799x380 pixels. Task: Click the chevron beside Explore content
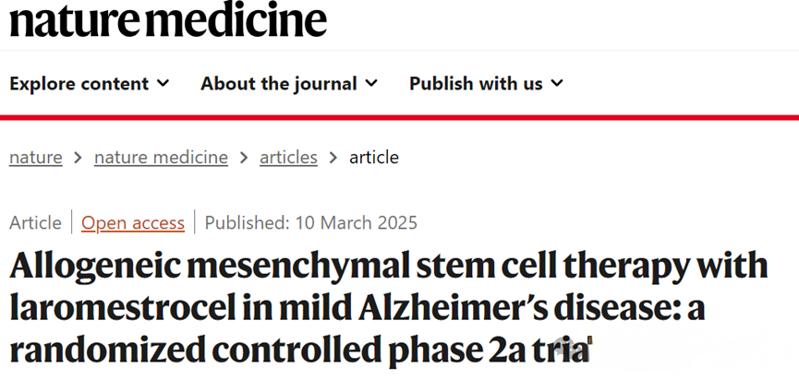(x=163, y=83)
